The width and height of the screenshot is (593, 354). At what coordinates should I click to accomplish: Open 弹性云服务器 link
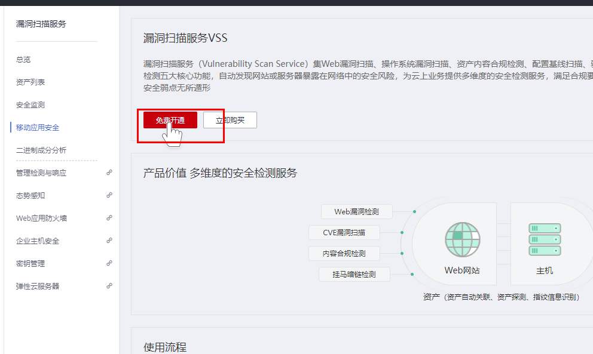(x=38, y=286)
